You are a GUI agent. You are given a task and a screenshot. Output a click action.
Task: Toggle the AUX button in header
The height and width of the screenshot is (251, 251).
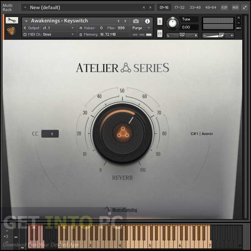[x=235, y=7]
